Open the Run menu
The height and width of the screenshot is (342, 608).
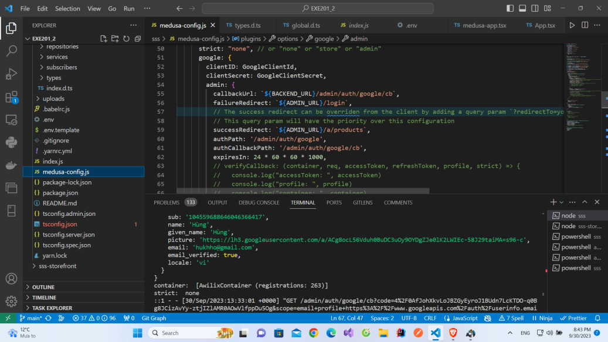pyautogui.click(x=129, y=8)
